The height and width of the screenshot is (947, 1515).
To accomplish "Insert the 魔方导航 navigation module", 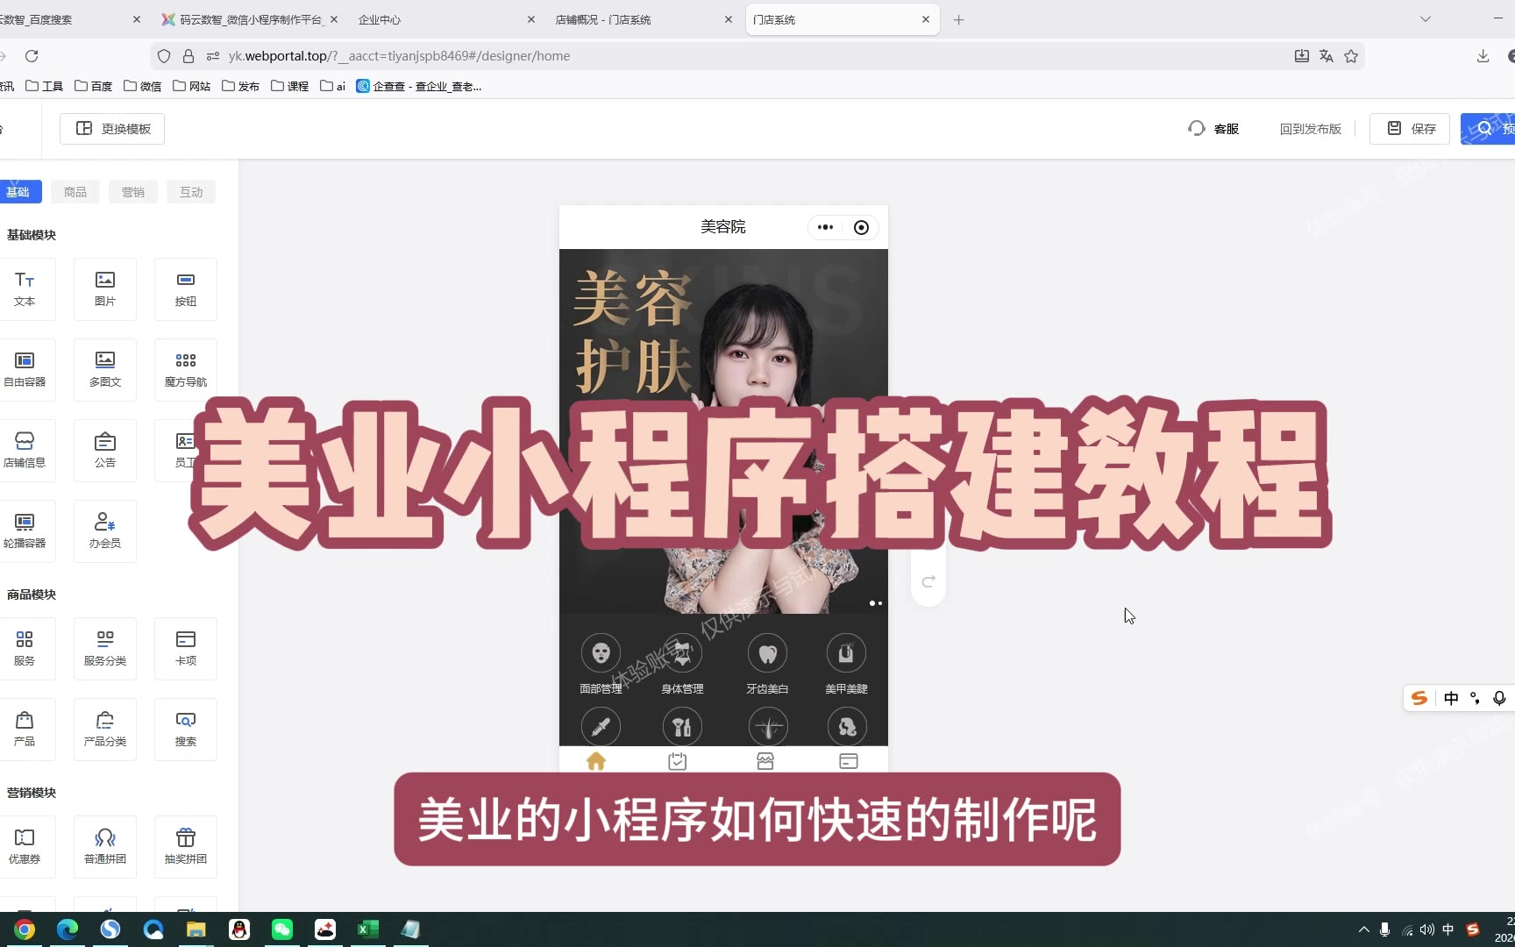I will [186, 370].
